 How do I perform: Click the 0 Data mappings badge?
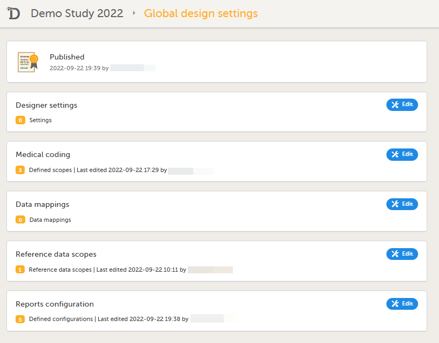[x=20, y=220]
